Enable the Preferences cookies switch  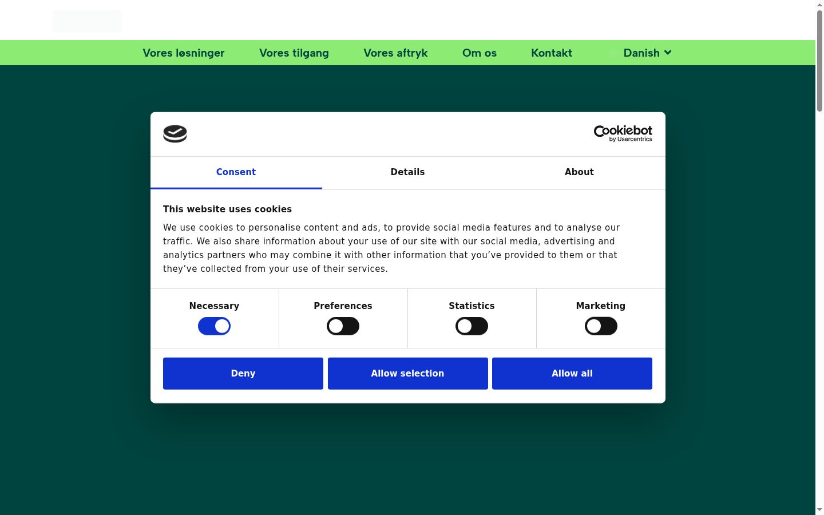[x=343, y=326]
